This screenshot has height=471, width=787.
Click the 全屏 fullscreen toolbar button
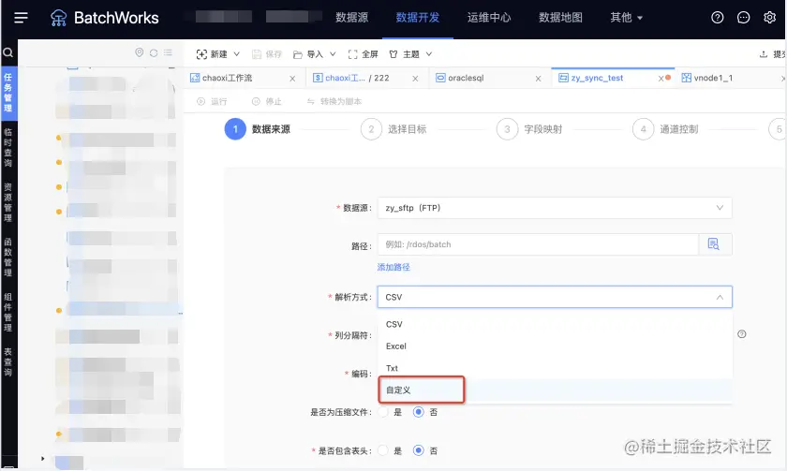(x=363, y=54)
